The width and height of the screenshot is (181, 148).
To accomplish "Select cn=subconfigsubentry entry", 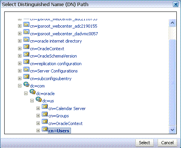I will (x=51, y=79).
